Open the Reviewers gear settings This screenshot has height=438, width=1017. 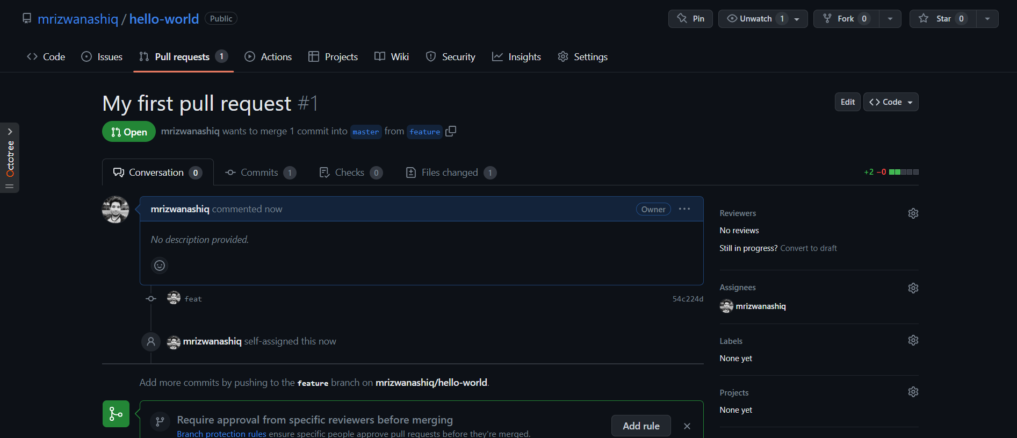click(x=913, y=213)
